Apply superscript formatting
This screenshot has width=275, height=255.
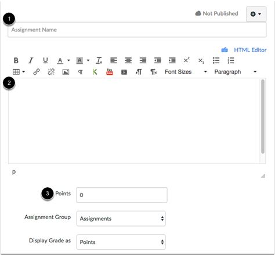(x=186, y=60)
